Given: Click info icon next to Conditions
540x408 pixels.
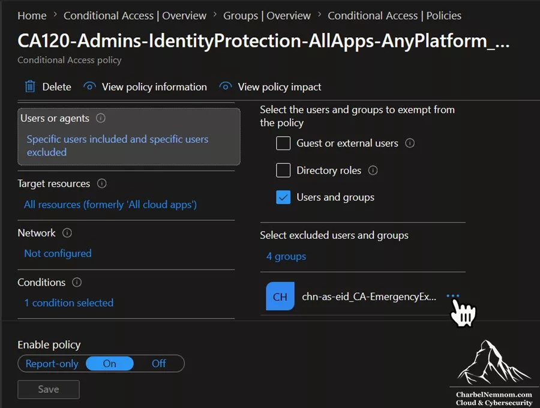Looking at the screenshot, I should [x=77, y=283].
